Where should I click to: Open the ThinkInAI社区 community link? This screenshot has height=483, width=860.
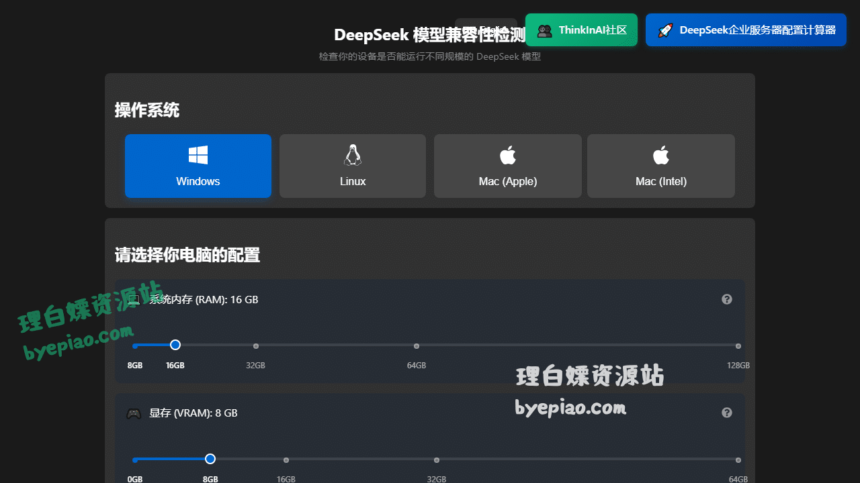pyautogui.click(x=581, y=30)
